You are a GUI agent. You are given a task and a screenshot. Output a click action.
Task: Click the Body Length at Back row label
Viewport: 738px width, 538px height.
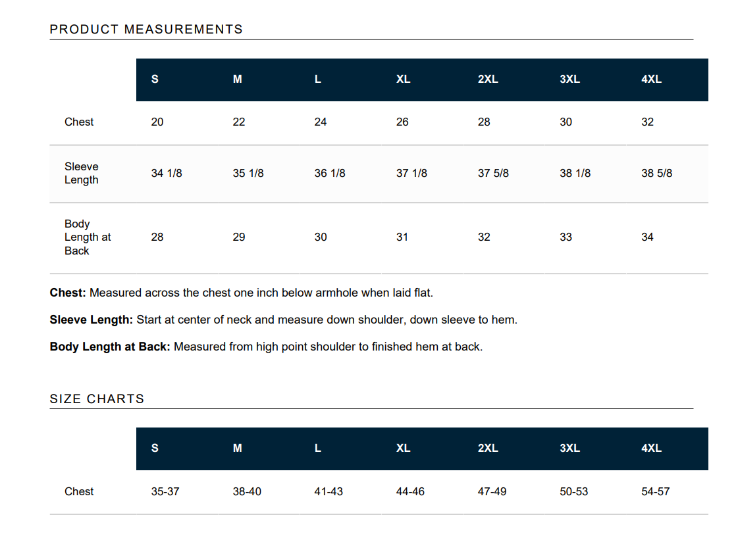tap(88, 237)
